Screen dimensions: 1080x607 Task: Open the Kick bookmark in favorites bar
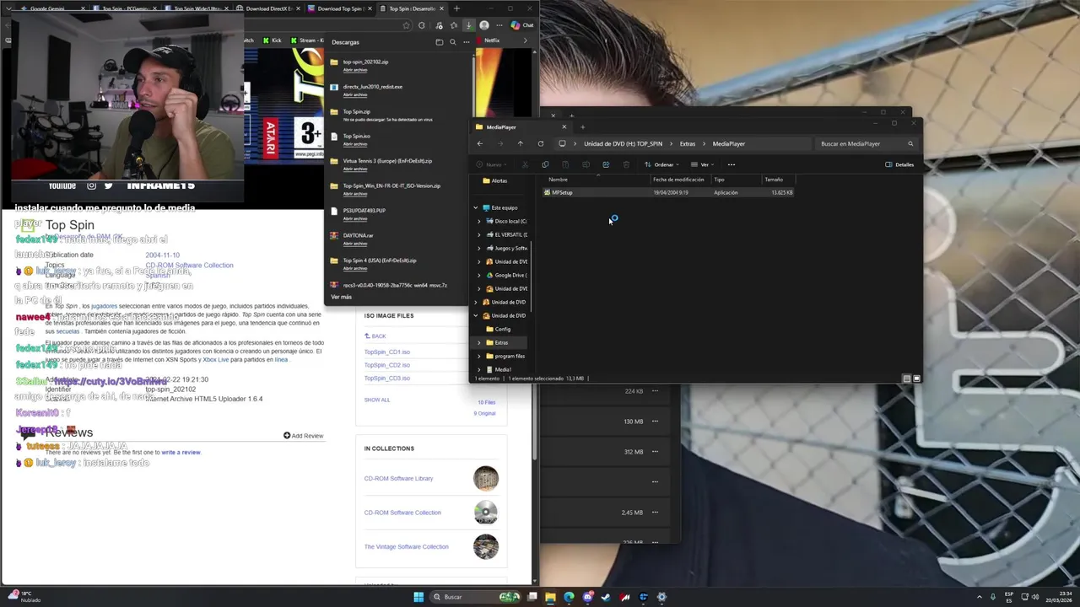coord(273,40)
